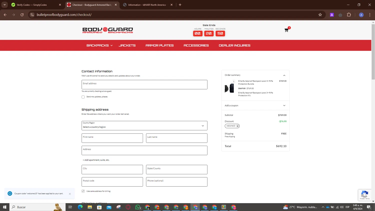Image resolution: width=375 pixels, height=211 pixels.
Task: Open Task View in the taskbar
Action: tap(70, 207)
